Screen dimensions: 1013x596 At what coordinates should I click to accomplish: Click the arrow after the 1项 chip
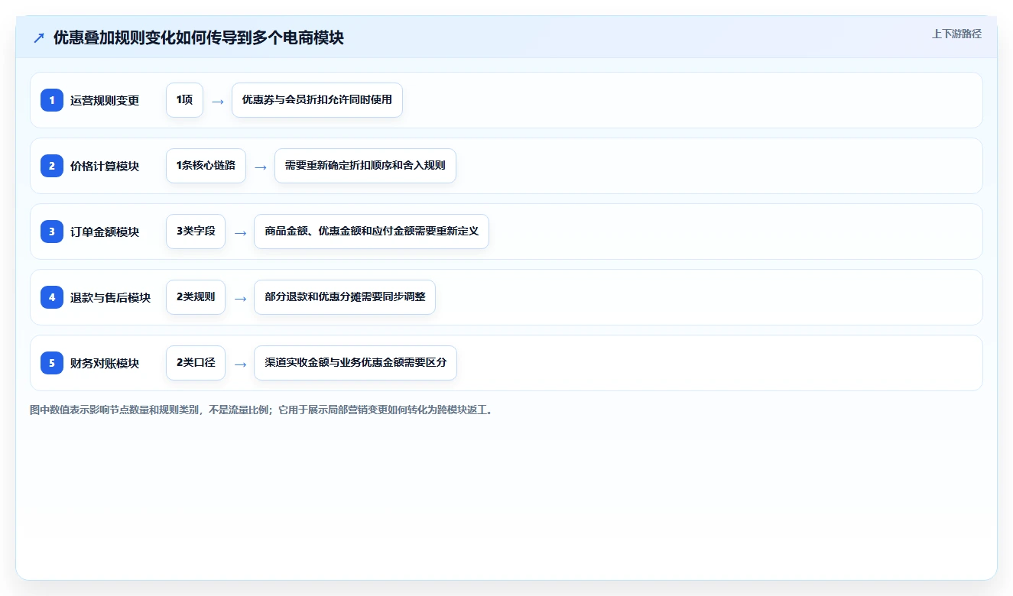(x=218, y=101)
